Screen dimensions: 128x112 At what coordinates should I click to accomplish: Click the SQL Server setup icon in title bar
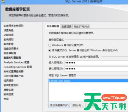(x=3, y=1)
